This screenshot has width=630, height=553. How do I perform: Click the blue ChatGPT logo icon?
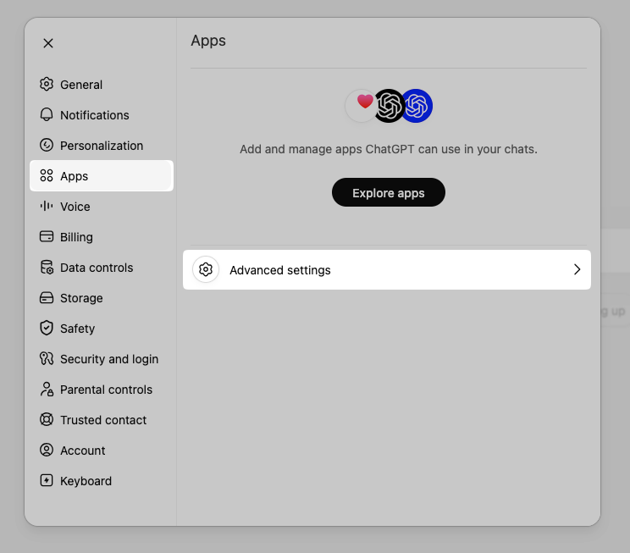click(x=417, y=106)
